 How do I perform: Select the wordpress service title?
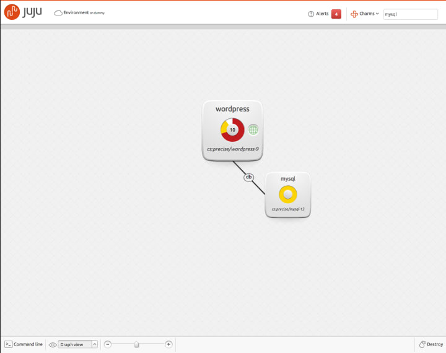tap(232, 109)
